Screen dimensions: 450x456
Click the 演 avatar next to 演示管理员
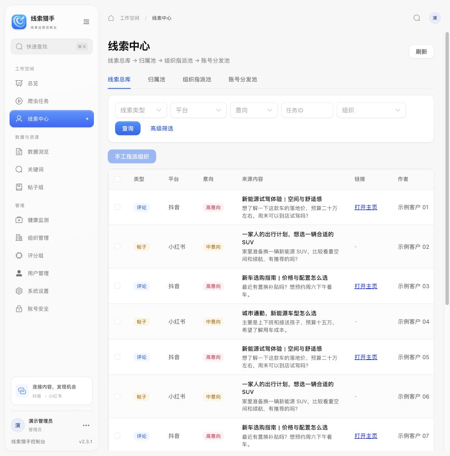tap(18, 425)
